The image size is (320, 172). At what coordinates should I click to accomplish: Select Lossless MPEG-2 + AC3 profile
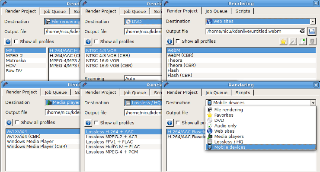click(x=124, y=137)
